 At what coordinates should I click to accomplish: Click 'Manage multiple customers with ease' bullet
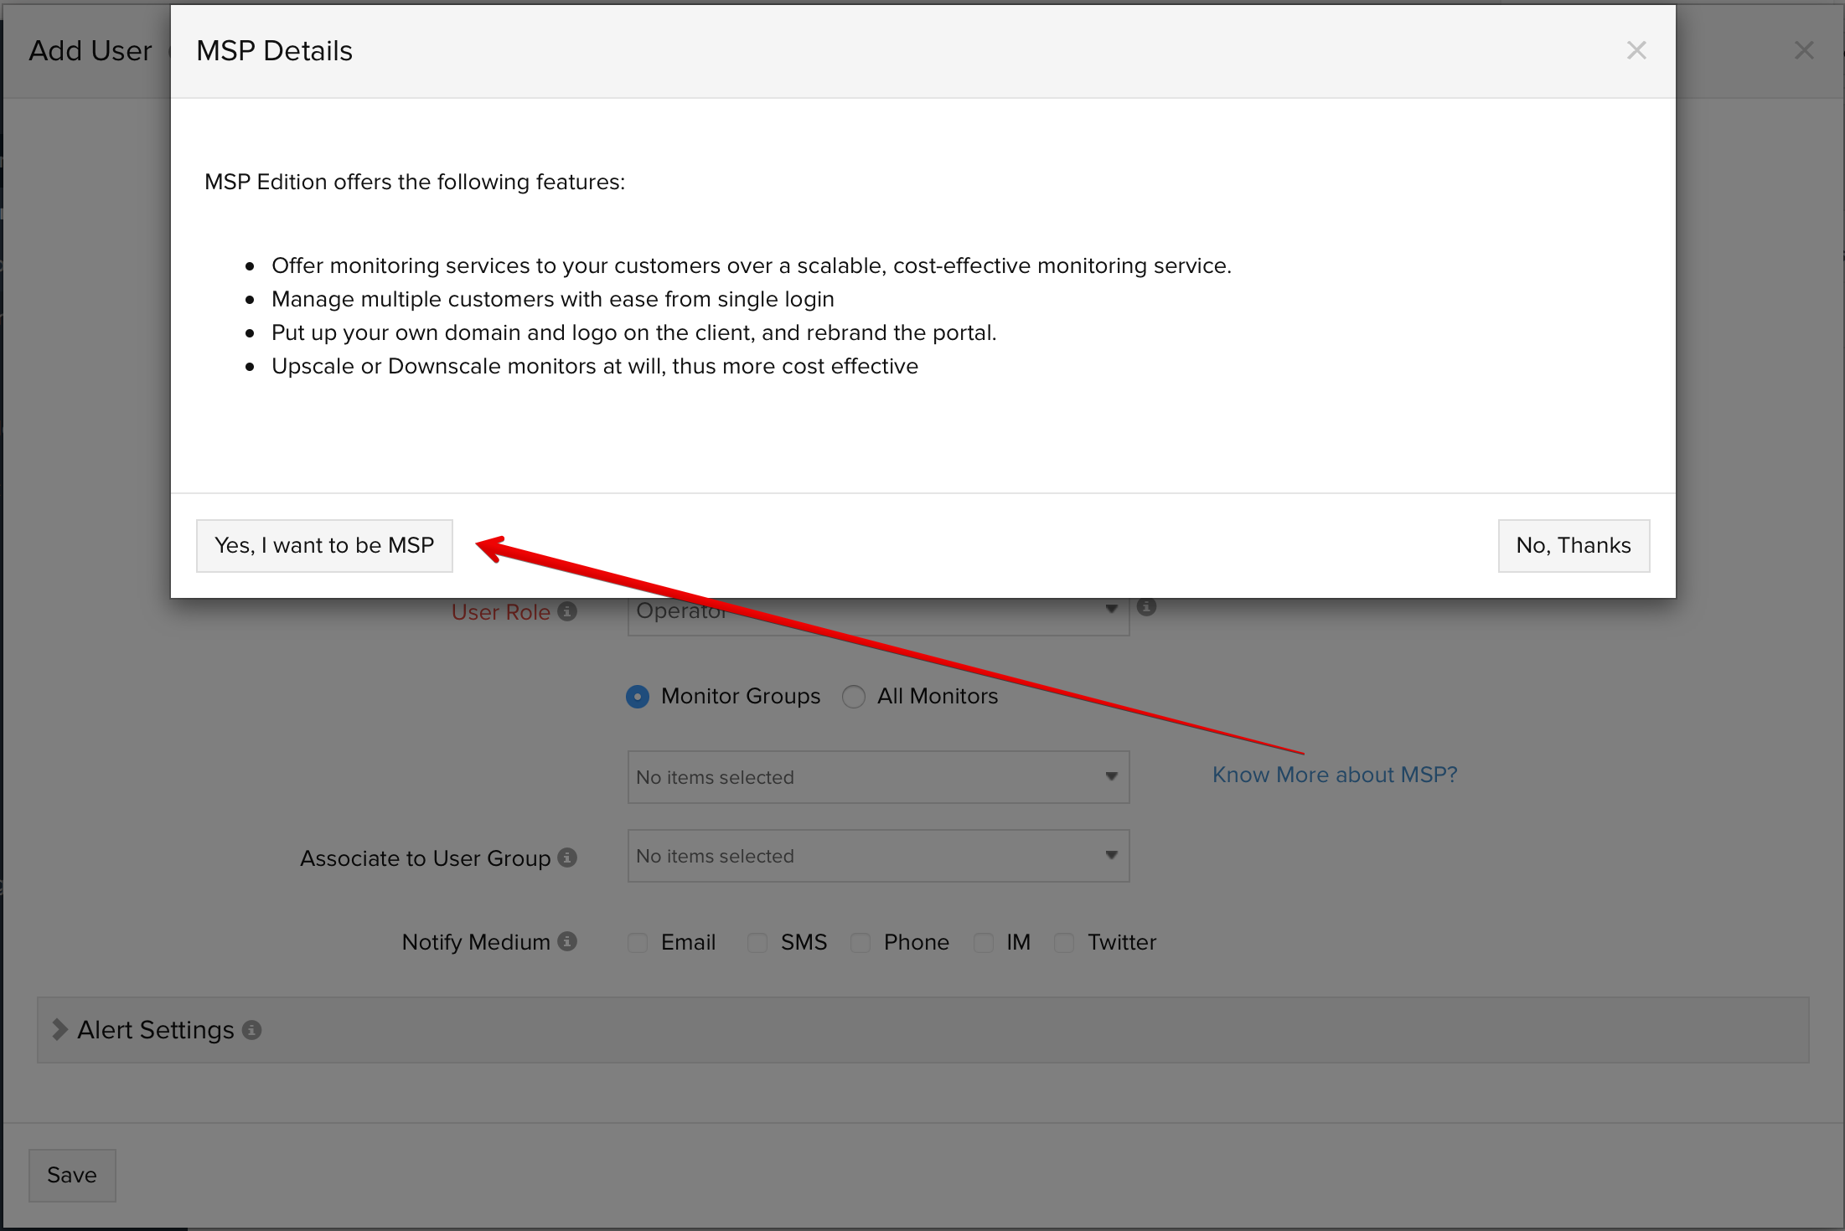click(553, 299)
